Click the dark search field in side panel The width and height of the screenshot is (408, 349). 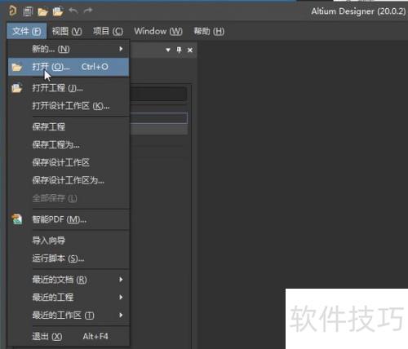coord(158,94)
